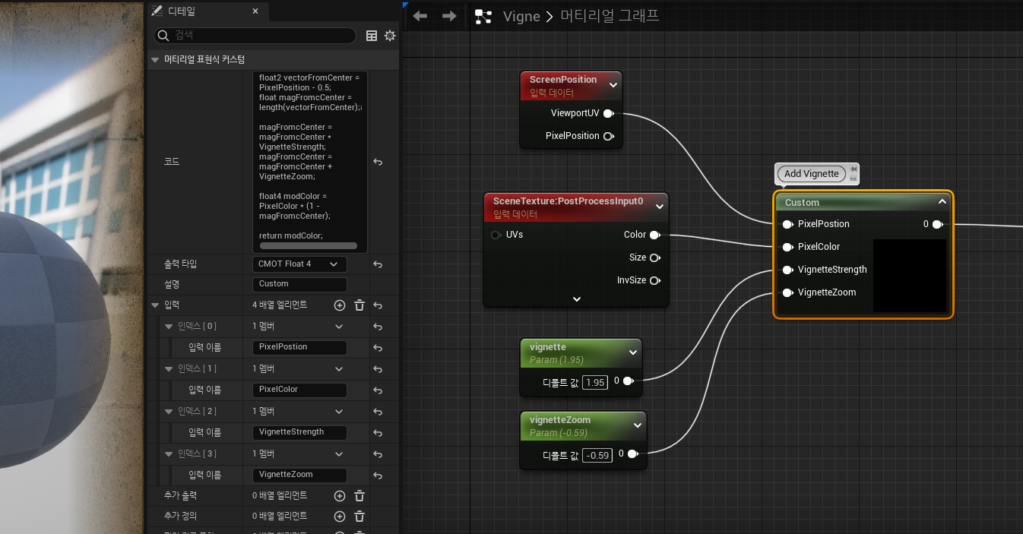Viewport: 1023px width, 534px height.
Task: Empty the 추가 정의 array
Action: [x=359, y=517]
